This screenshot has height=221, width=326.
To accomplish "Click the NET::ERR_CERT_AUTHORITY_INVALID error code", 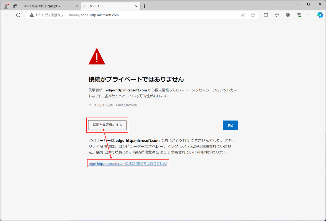I will coord(113,105).
